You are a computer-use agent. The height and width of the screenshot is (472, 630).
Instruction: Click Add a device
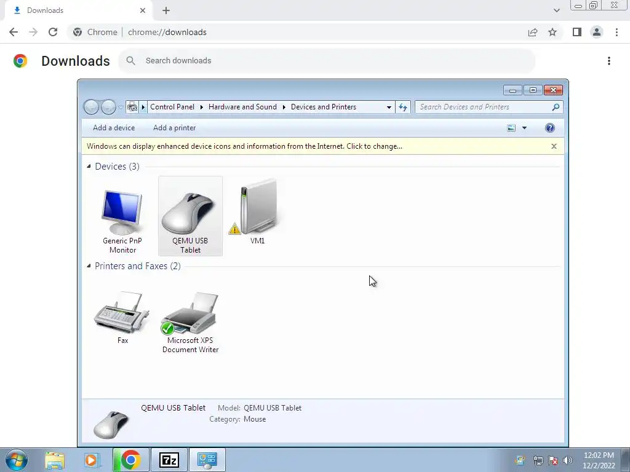tap(114, 128)
